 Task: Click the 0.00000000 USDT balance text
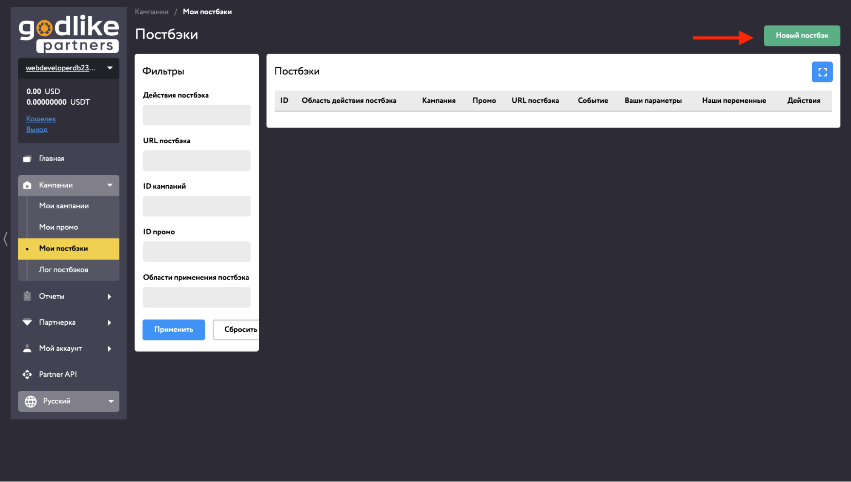pyautogui.click(x=58, y=102)
